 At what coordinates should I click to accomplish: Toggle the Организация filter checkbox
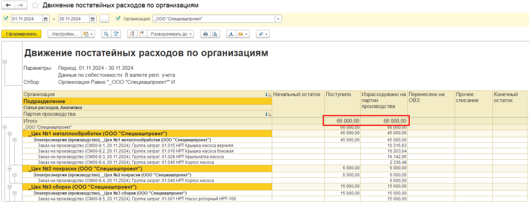tap(118, 19)
